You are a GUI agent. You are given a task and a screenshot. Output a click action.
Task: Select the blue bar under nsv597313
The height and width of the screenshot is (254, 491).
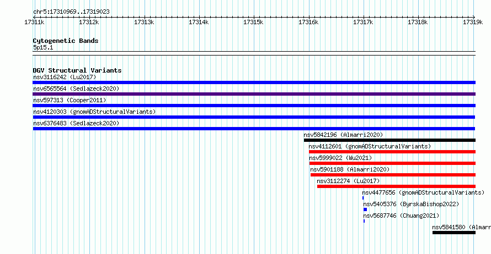click(254, 106)
